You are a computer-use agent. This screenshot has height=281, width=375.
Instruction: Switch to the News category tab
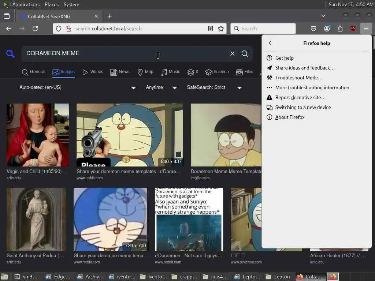click(x=120, y=72)
